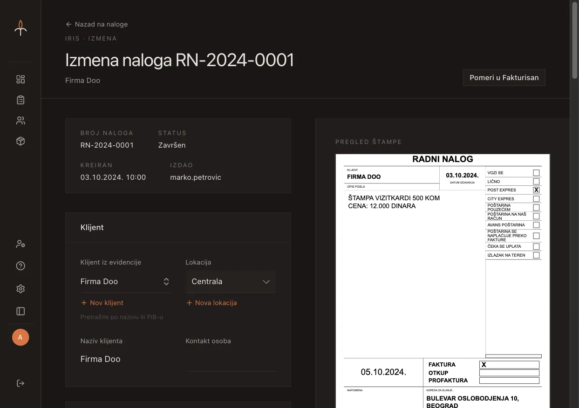The image size is (579, 408).
Task: Toggle POŠTARINA POUZEĆEM checkbox
Action: pos(536,207)
